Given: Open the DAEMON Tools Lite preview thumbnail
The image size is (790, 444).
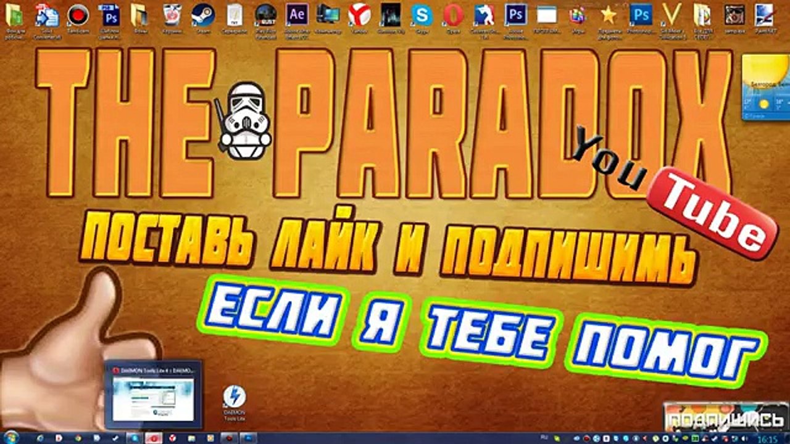Looking at the screenshot, I should (153, 395).
